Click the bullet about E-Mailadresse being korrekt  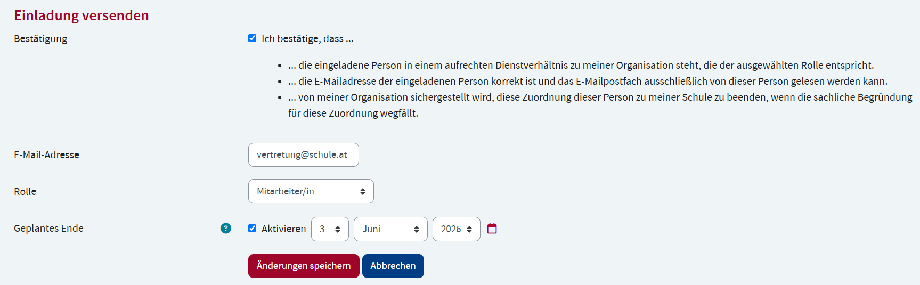[587, 82]
